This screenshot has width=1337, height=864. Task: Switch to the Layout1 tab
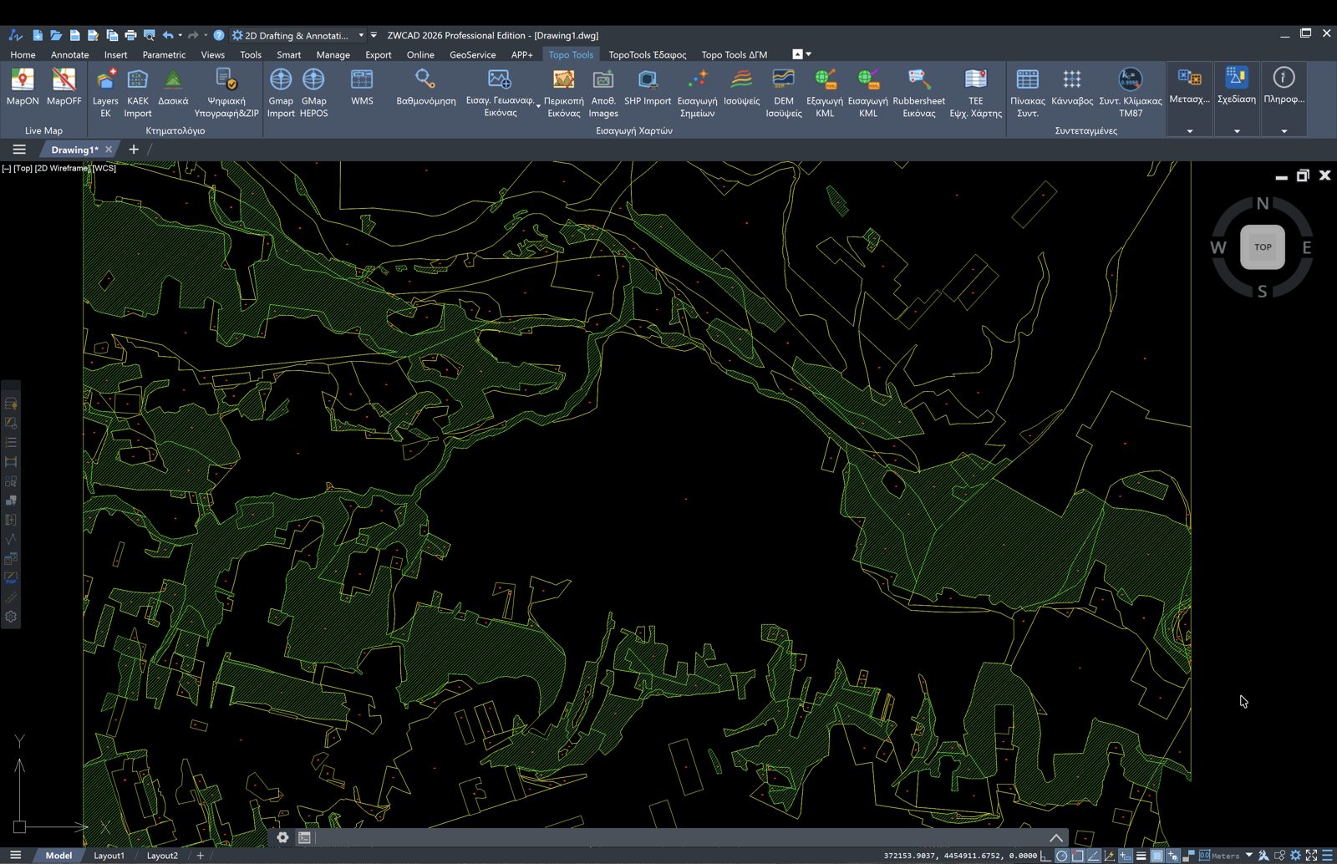tap(109, 856)
